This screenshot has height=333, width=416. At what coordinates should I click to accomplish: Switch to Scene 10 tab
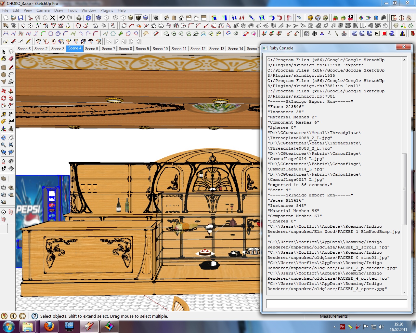coord(160,49)
